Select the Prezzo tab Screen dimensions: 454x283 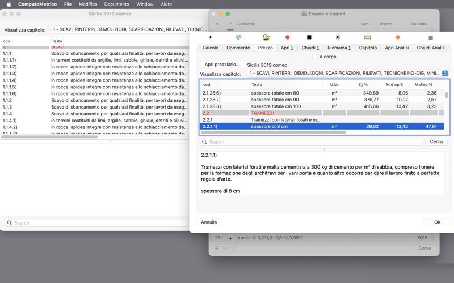coord(265,48)
